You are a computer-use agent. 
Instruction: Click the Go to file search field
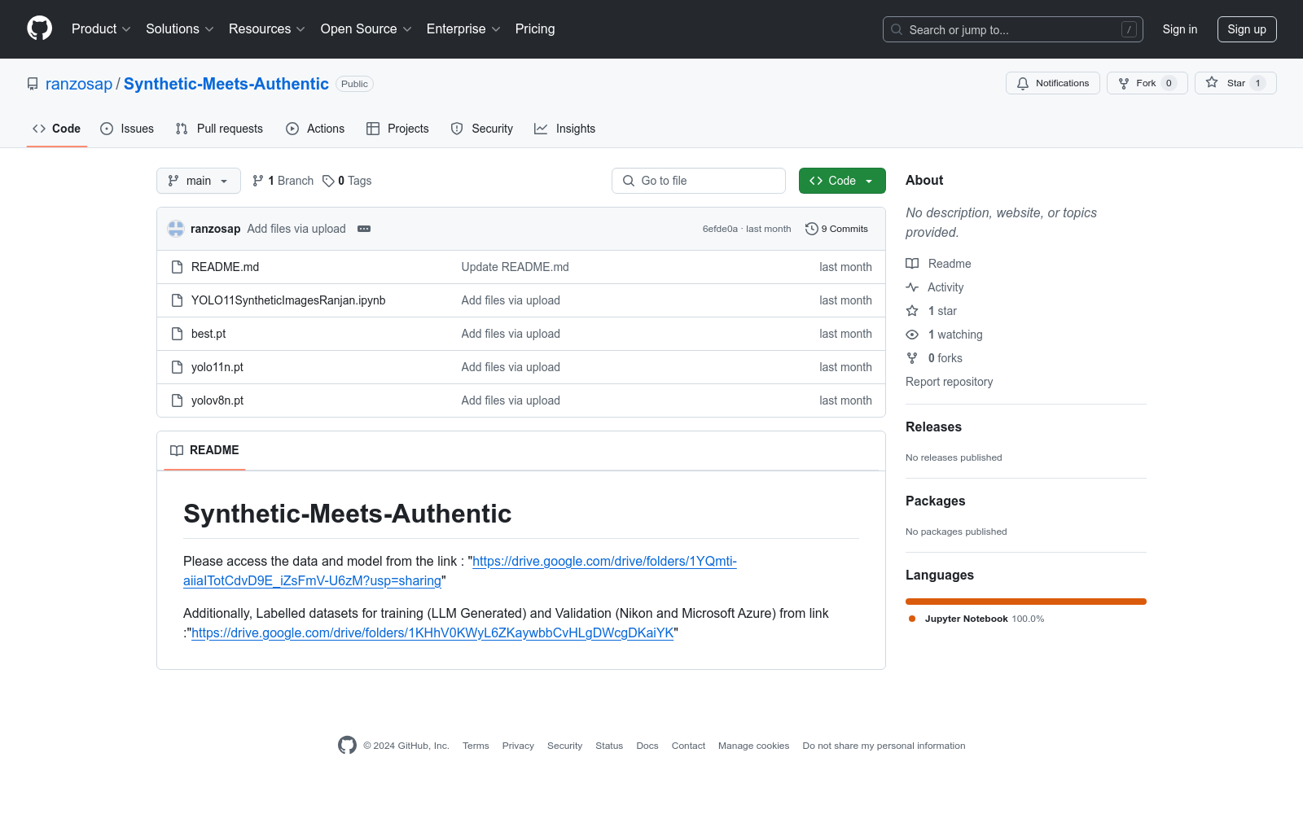click(699, 181)
